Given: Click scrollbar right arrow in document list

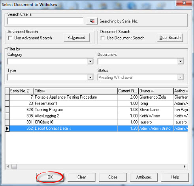Looking at the screenshot, I should 185,167.
